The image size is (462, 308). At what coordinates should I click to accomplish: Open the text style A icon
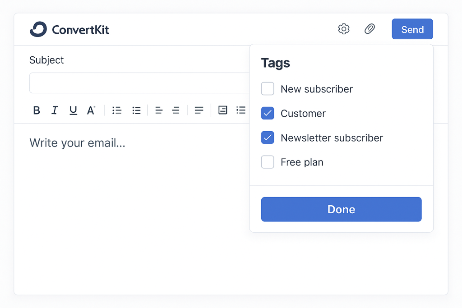pos(91,110)
